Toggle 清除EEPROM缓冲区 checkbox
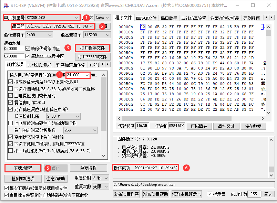 [x=28, y=56]
